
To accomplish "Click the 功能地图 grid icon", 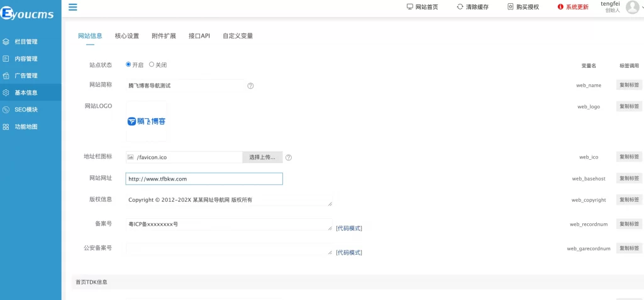I will 6,126.
